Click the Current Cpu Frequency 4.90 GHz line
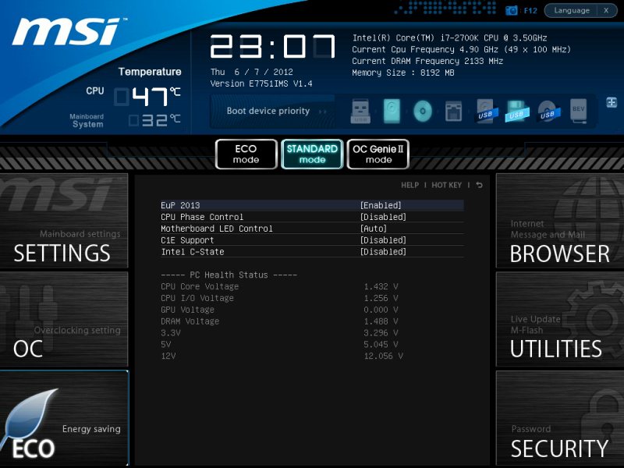 (x=461, y=49)
